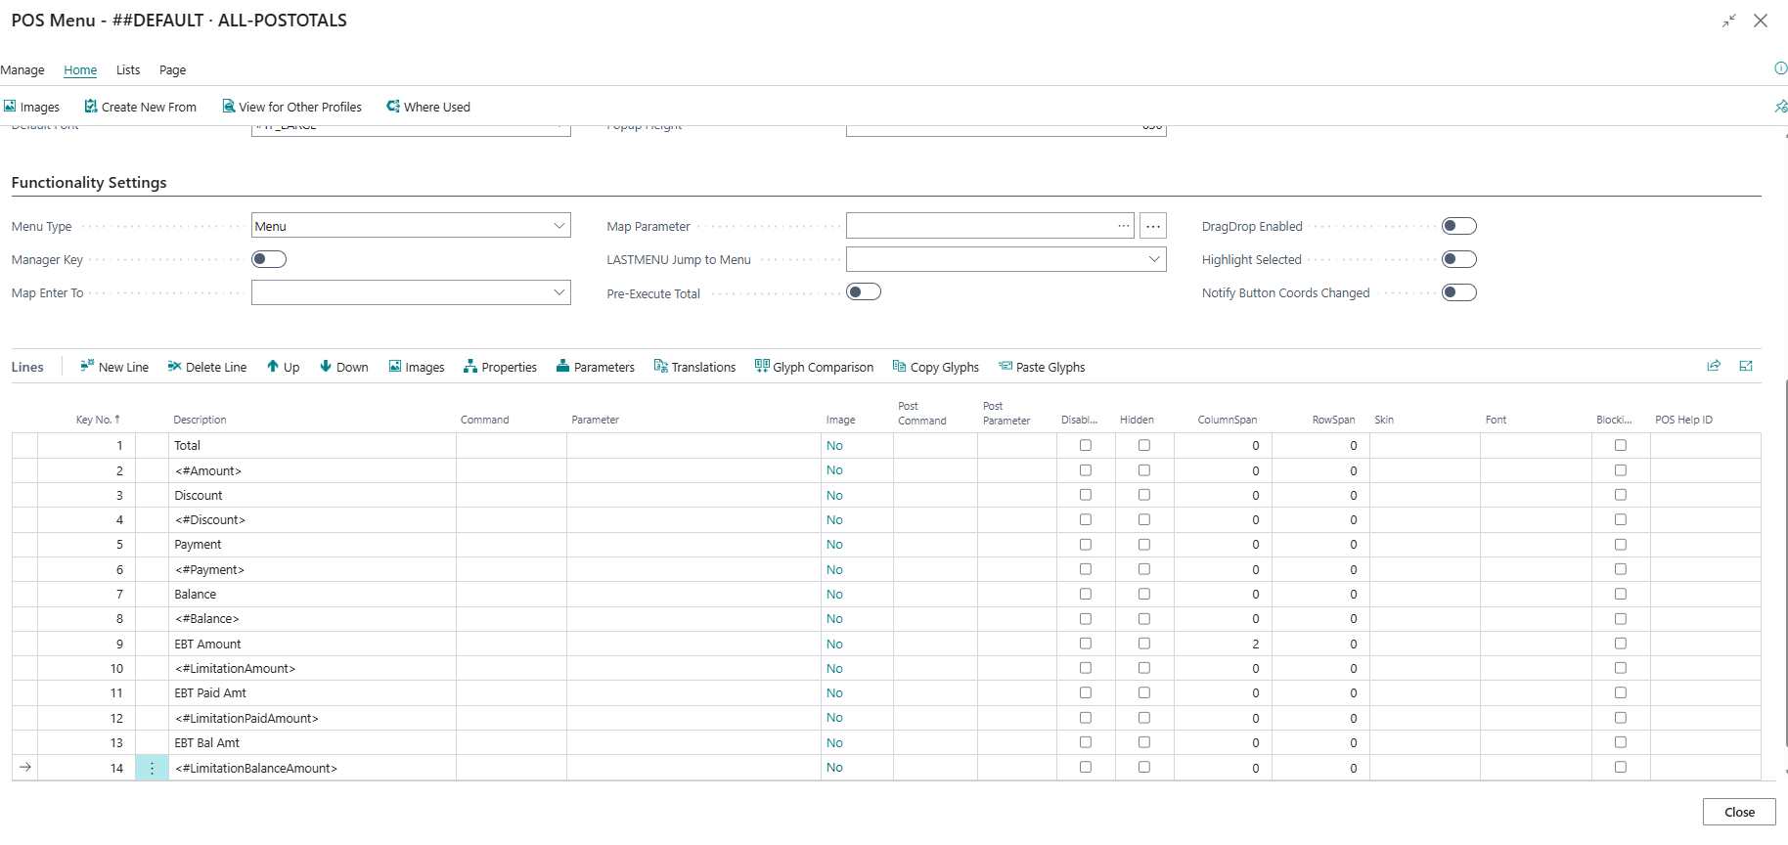Check the Hidden box for Total row
The height and width of the screenshot is (845, 1788).
click(x=1143, y=445)
